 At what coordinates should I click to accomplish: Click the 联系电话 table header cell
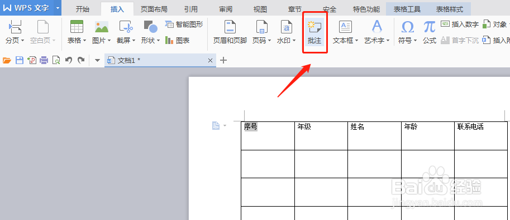click(481, 136)
